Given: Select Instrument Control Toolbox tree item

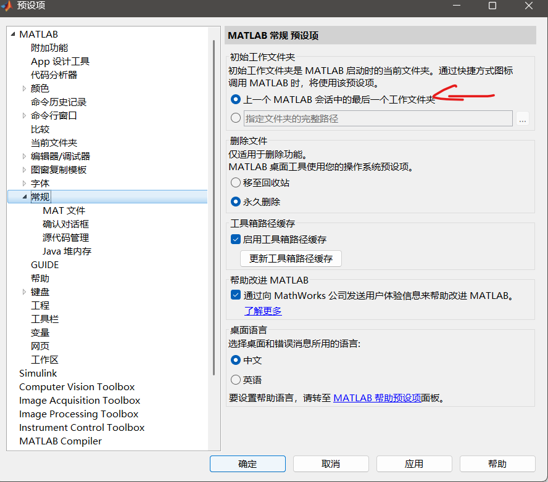Looking at the screenshot, I should 82,428.
